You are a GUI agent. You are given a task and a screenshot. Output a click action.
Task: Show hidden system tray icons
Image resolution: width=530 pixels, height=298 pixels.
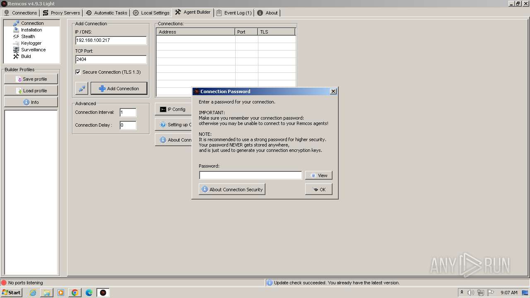[462, 293]
